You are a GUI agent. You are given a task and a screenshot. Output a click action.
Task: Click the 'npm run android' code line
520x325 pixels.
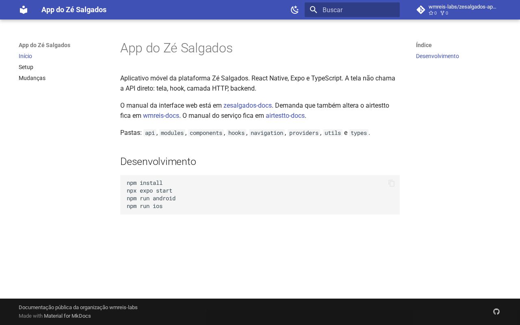[x=151, y=198]
